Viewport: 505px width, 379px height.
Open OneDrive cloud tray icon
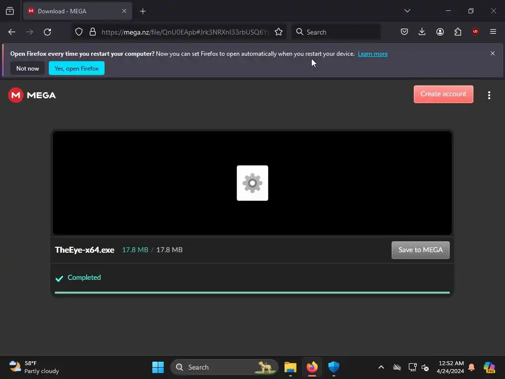[x=397, y=367]
